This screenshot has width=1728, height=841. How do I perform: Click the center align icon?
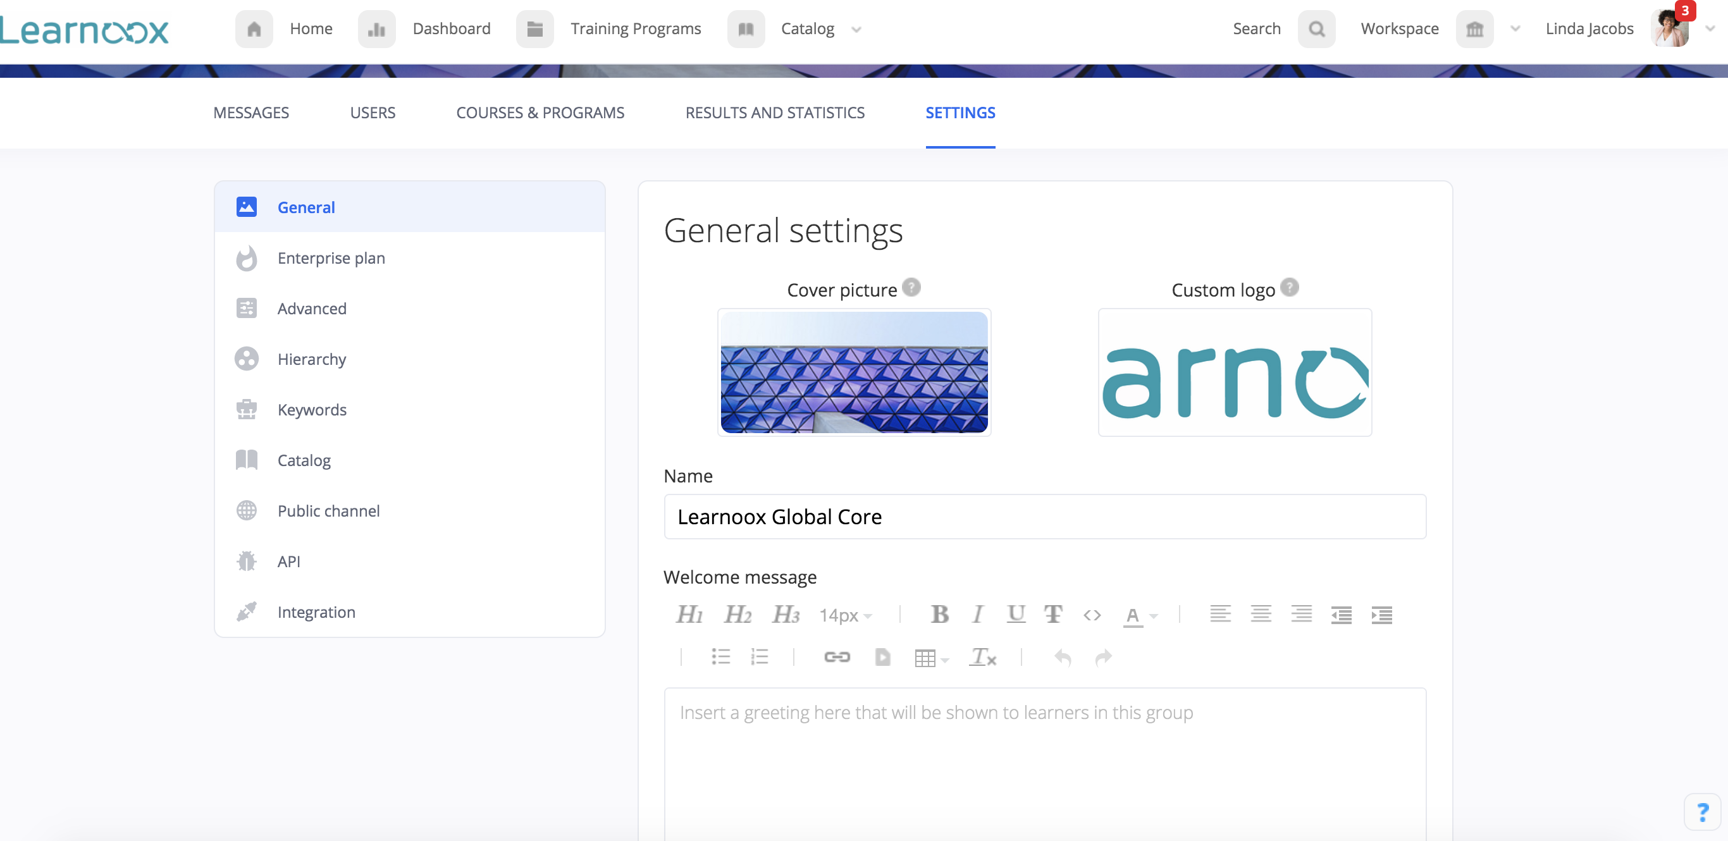1261,615
